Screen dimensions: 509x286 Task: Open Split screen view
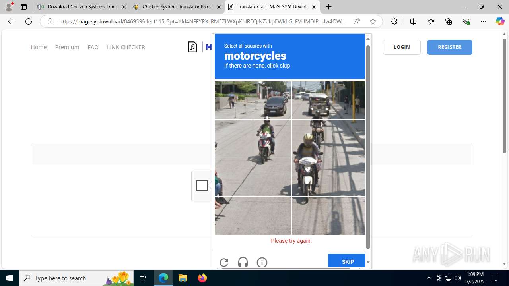(x=413, y=21)
